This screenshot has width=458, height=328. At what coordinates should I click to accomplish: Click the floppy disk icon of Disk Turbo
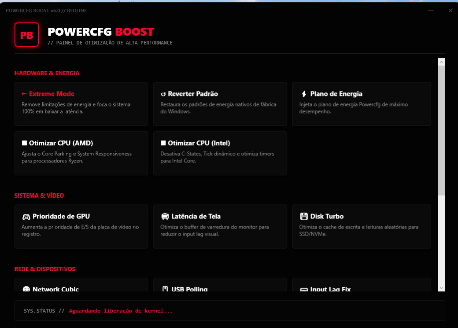[x=304, y=217]
